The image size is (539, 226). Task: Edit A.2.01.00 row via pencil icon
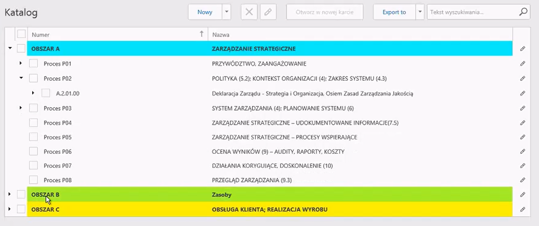pos(522,93)
